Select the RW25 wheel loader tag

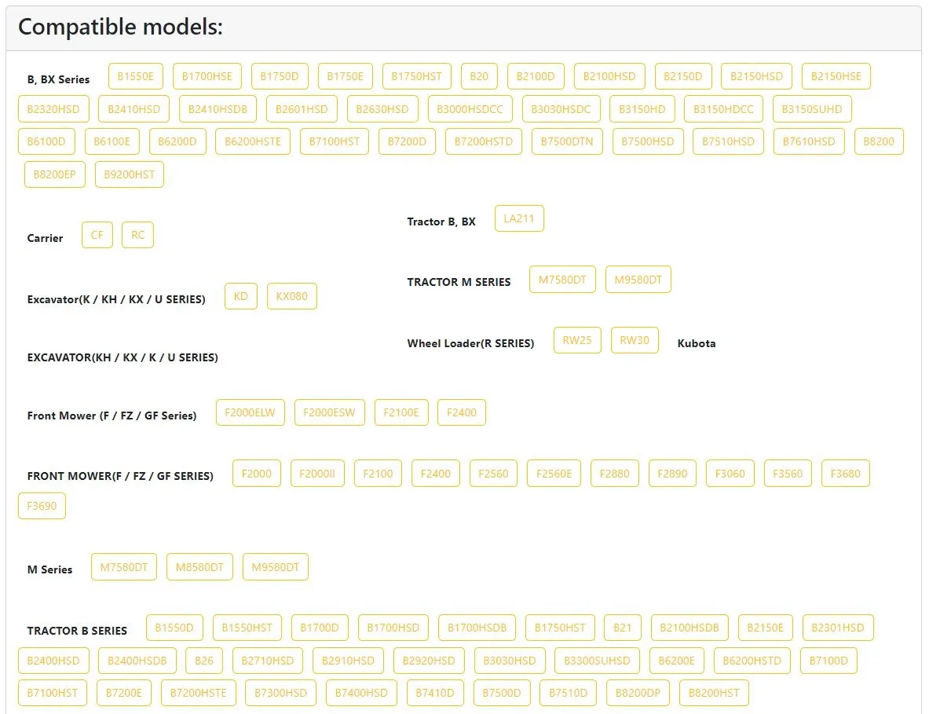coord(576,340)
